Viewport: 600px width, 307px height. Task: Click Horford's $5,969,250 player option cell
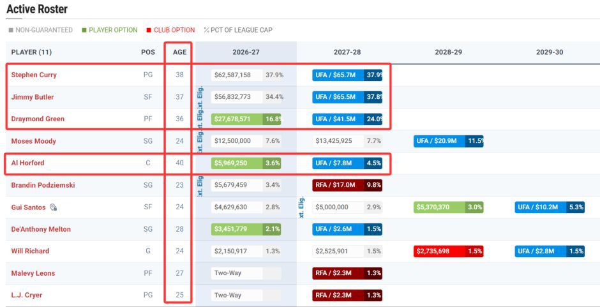[236, 163]
